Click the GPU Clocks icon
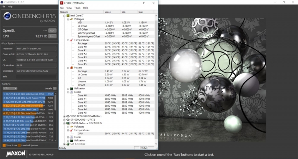 coord(72,137)
